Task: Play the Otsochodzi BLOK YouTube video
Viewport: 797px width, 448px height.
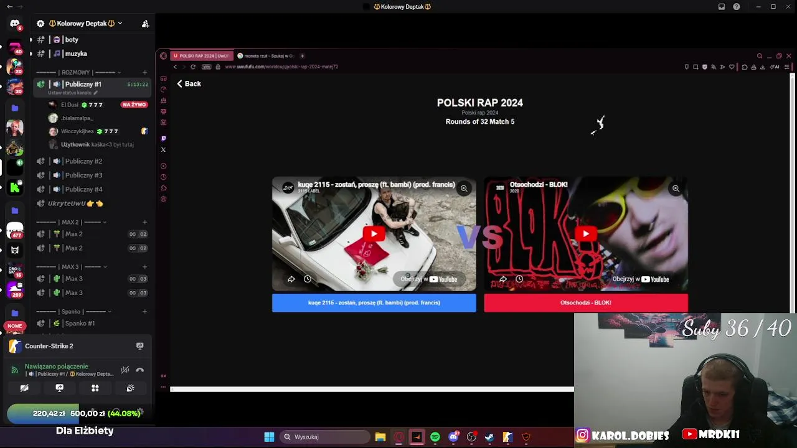Action: point(585,234)
